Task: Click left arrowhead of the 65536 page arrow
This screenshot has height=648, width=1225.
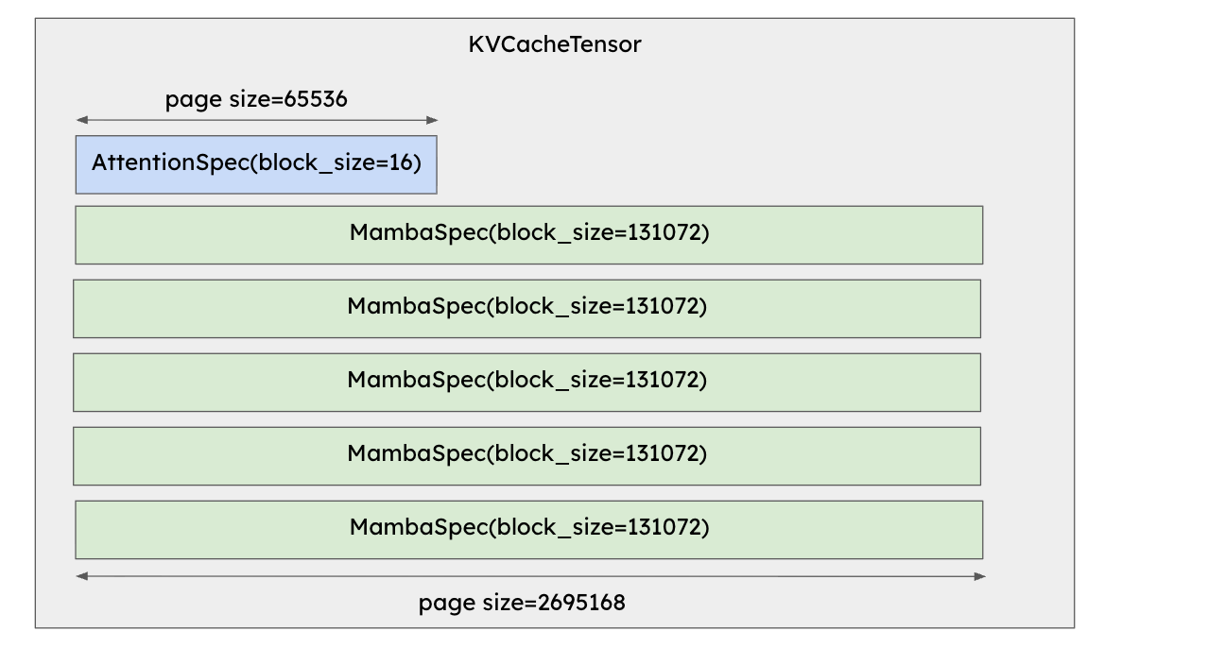Action: point(81,120)
